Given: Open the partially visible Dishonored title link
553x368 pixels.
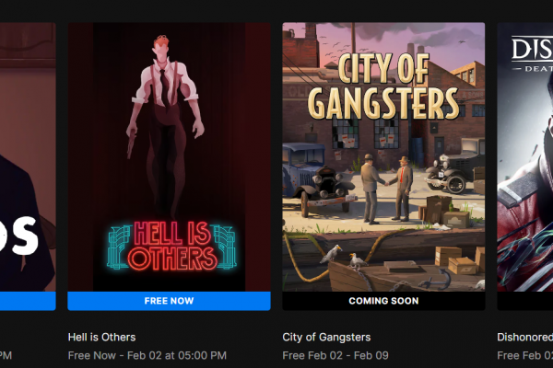Looking at the screenshot, I should click(x=524, y=337).
